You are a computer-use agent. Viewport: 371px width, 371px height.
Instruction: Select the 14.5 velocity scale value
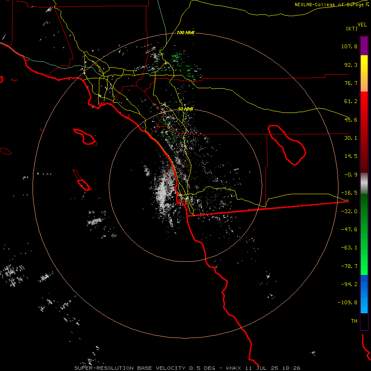(351, 156)
